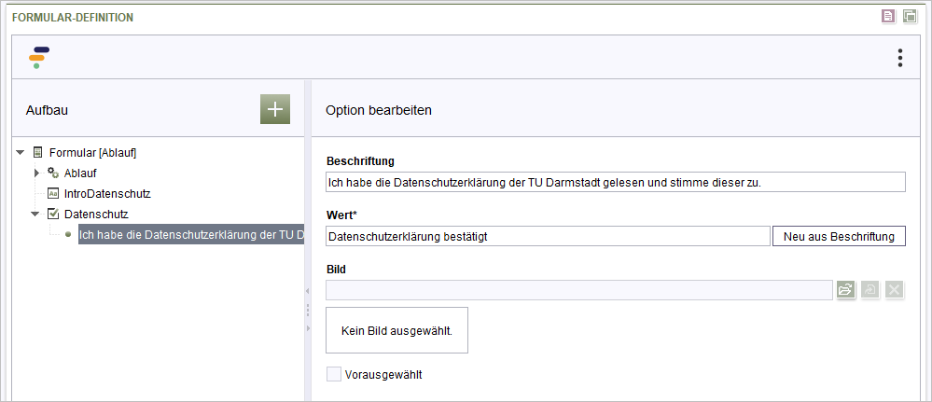The image size is (932, 402).
Task: Select the Datenschutzerklärung option tree item
Action: [191, 234]
